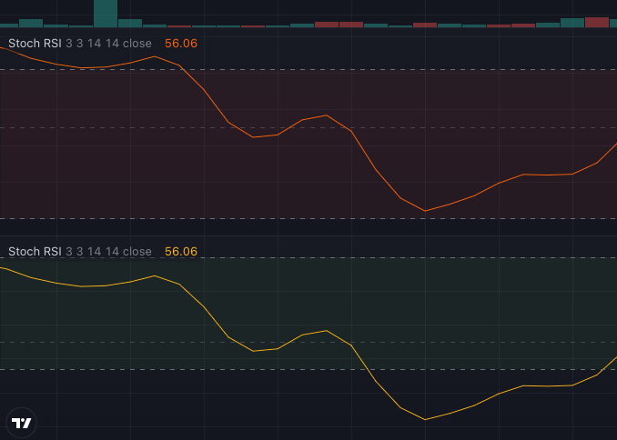Image resolution: width=617 pixels, height=440 pixels.
Task: Select the Stoch RSI title in the upper pane
Action: (35, 44)
